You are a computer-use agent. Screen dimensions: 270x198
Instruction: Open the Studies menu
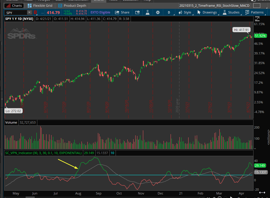coord(231,12)
